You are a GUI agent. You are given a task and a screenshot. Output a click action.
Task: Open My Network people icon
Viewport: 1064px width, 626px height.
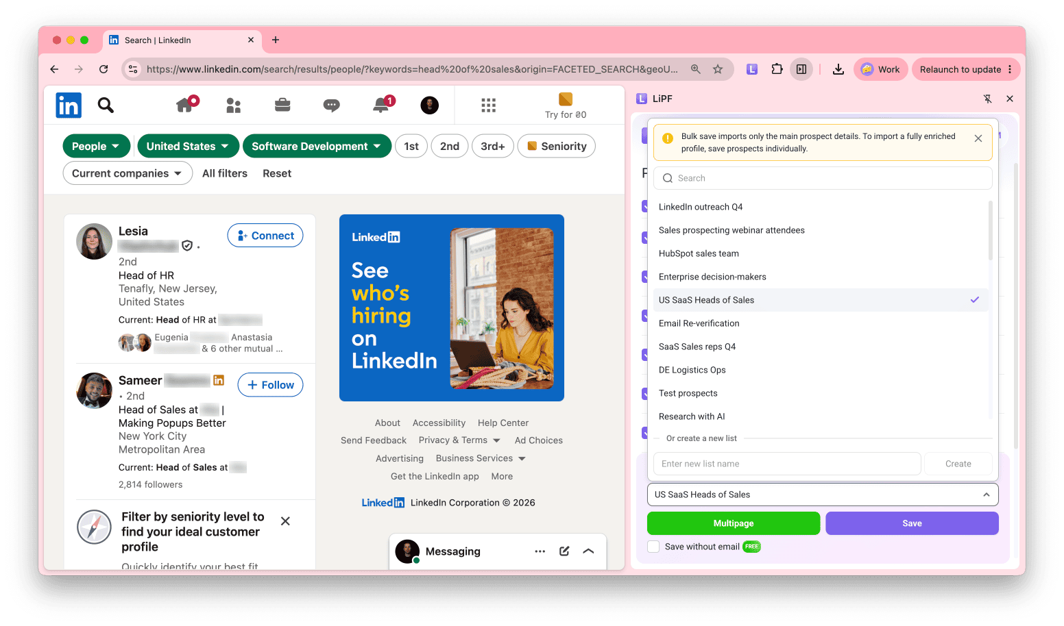coord(233,105)
